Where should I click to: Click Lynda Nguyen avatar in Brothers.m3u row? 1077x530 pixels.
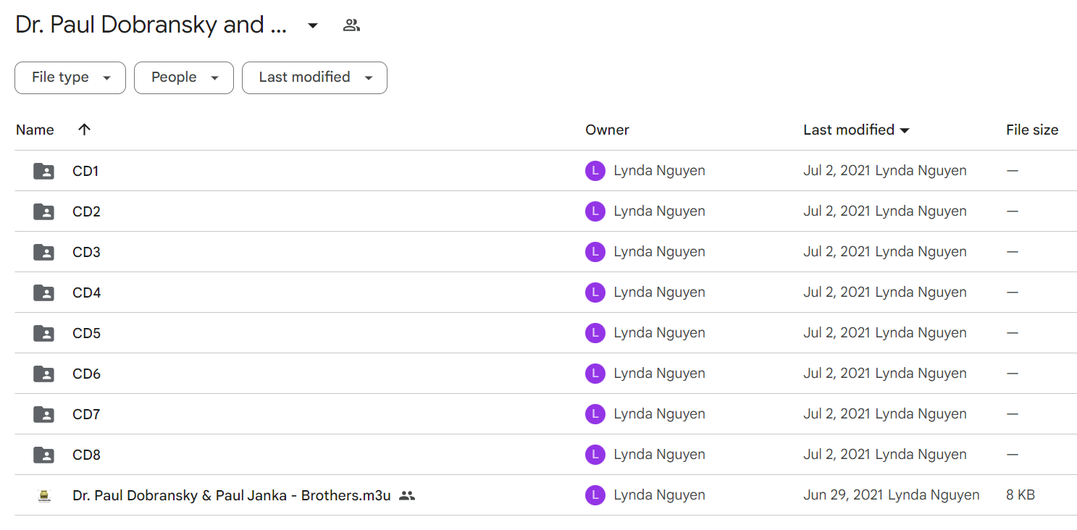595,495
